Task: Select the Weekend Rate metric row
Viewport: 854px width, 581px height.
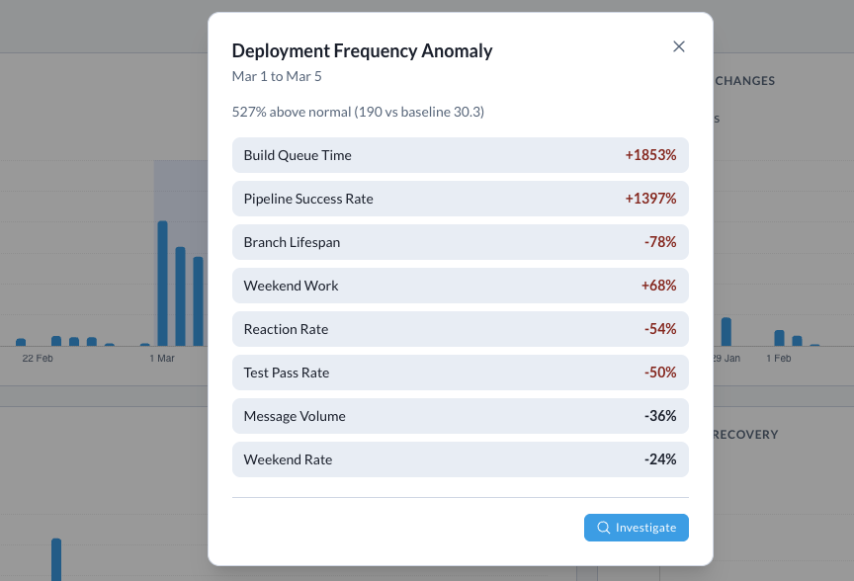Action: click(460, 459)
